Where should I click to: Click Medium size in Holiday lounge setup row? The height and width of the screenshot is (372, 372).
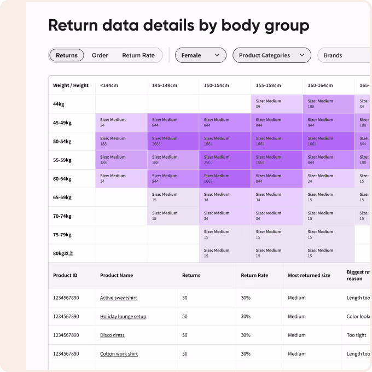(x=297, y=317)
